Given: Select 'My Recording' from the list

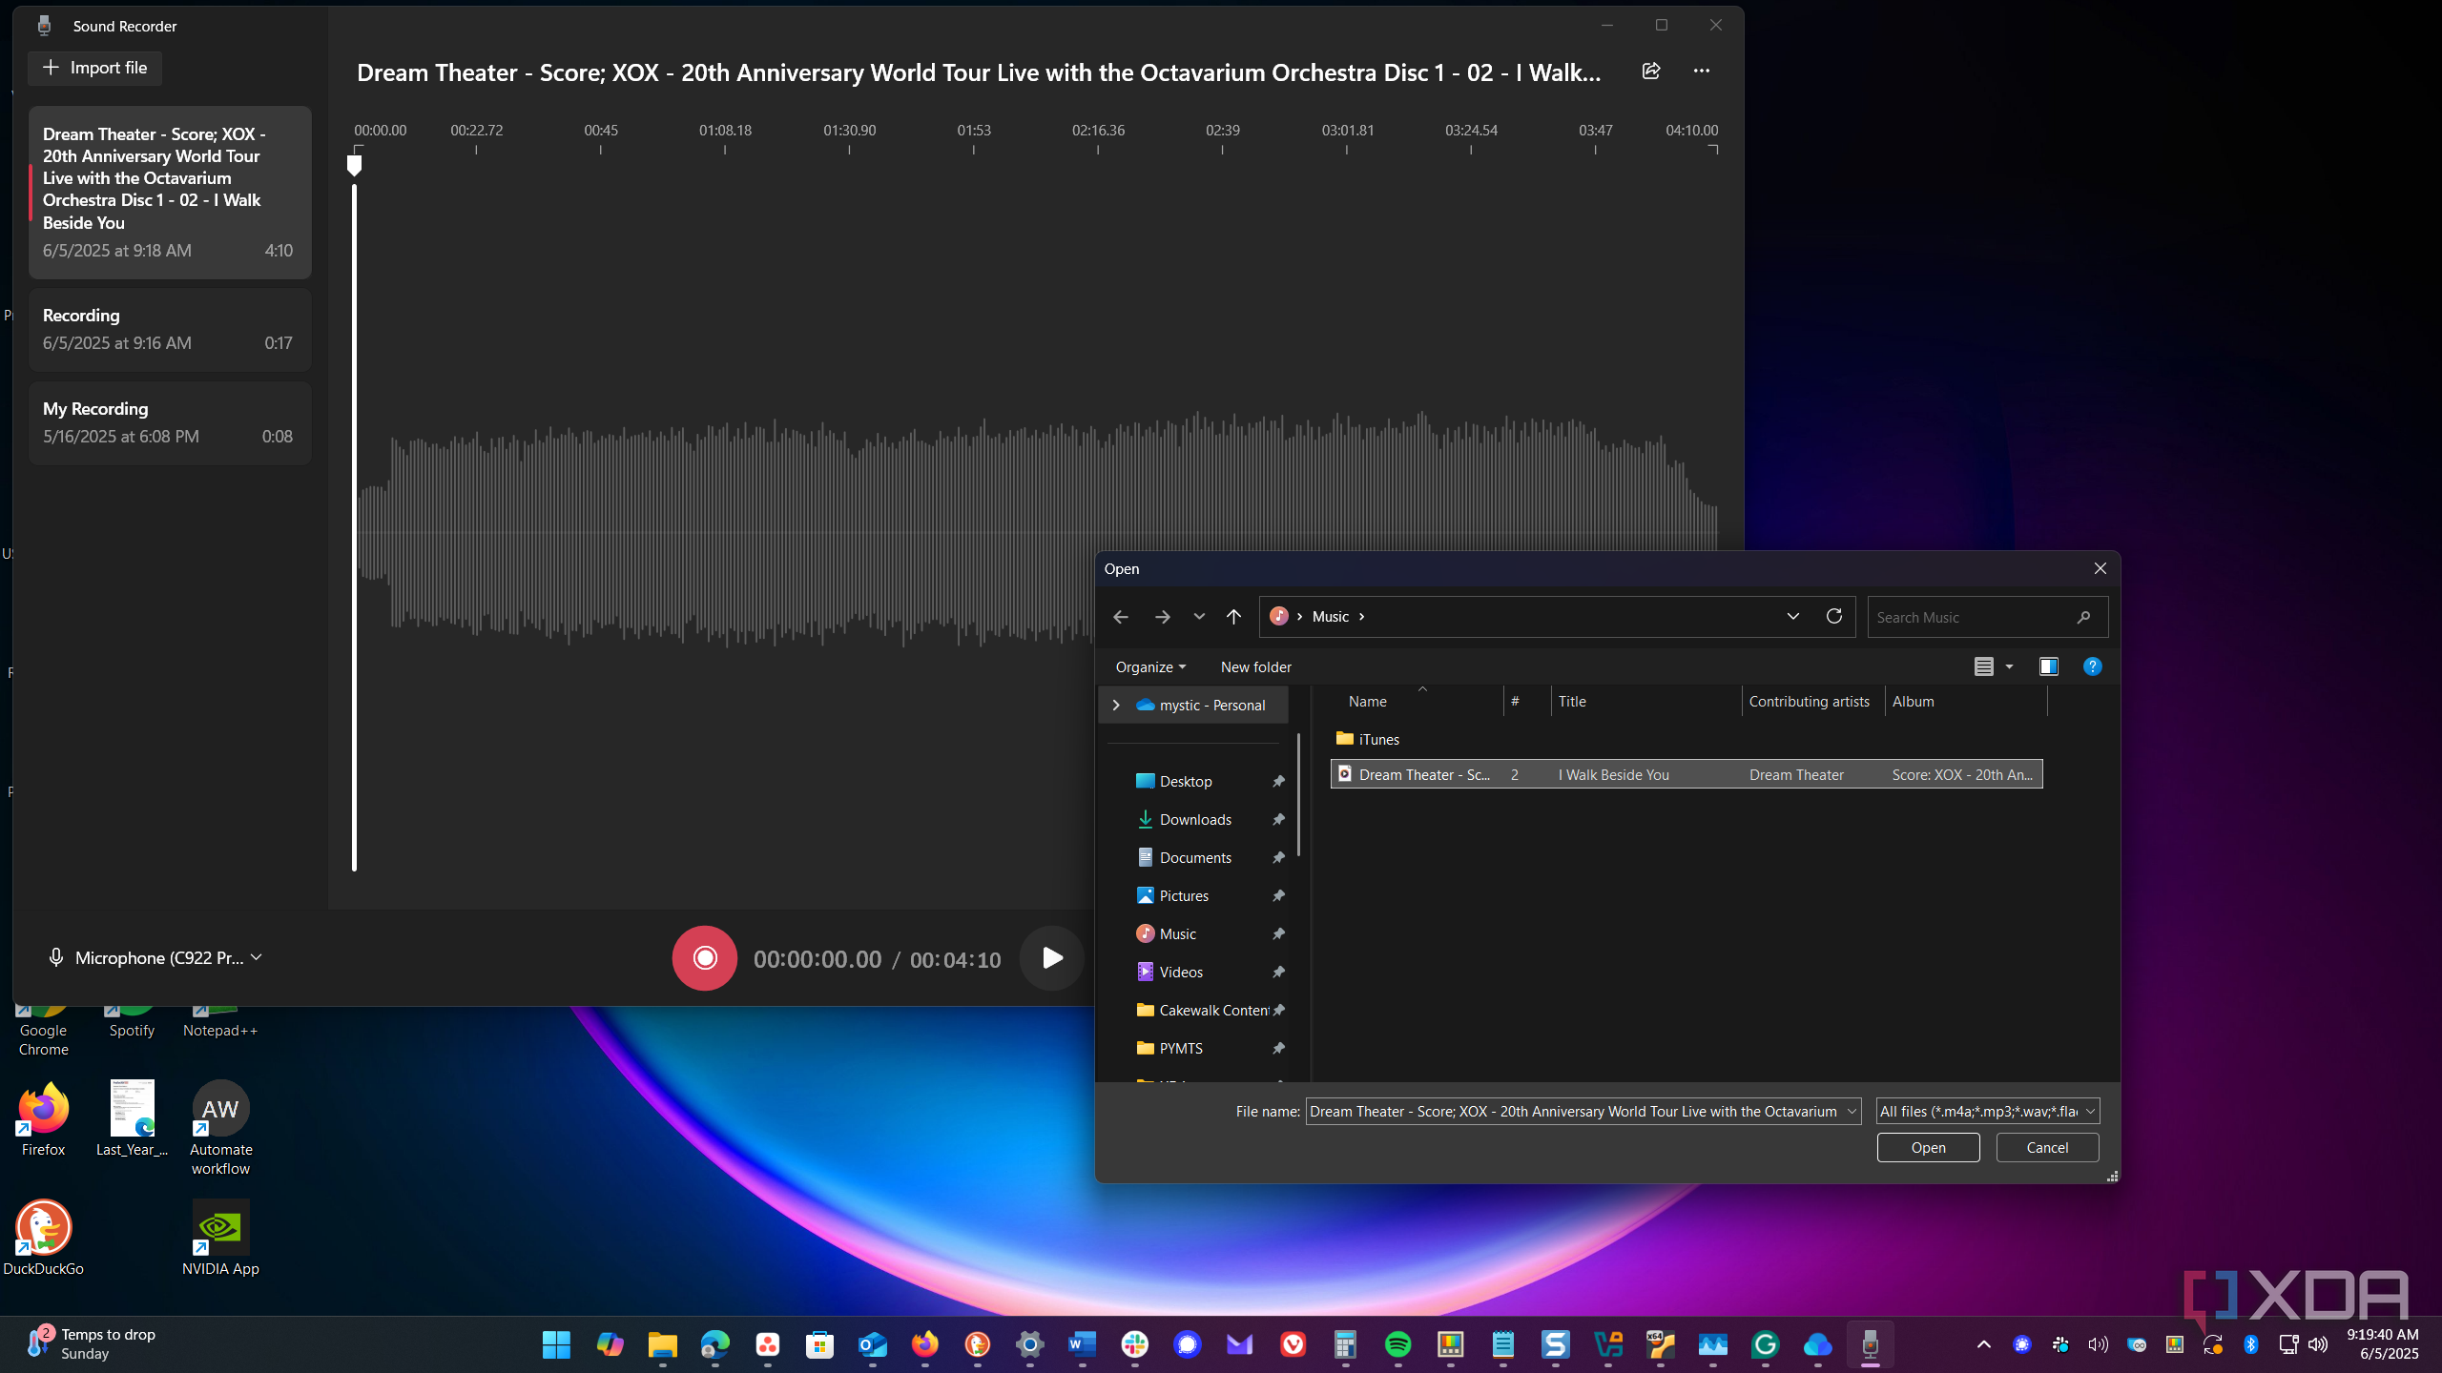Looking at the screenshot, I should [x=170, y=423].
